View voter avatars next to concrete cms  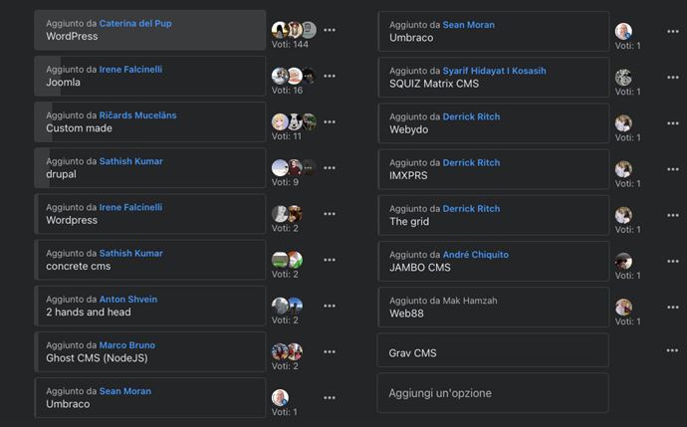[287, 260]
